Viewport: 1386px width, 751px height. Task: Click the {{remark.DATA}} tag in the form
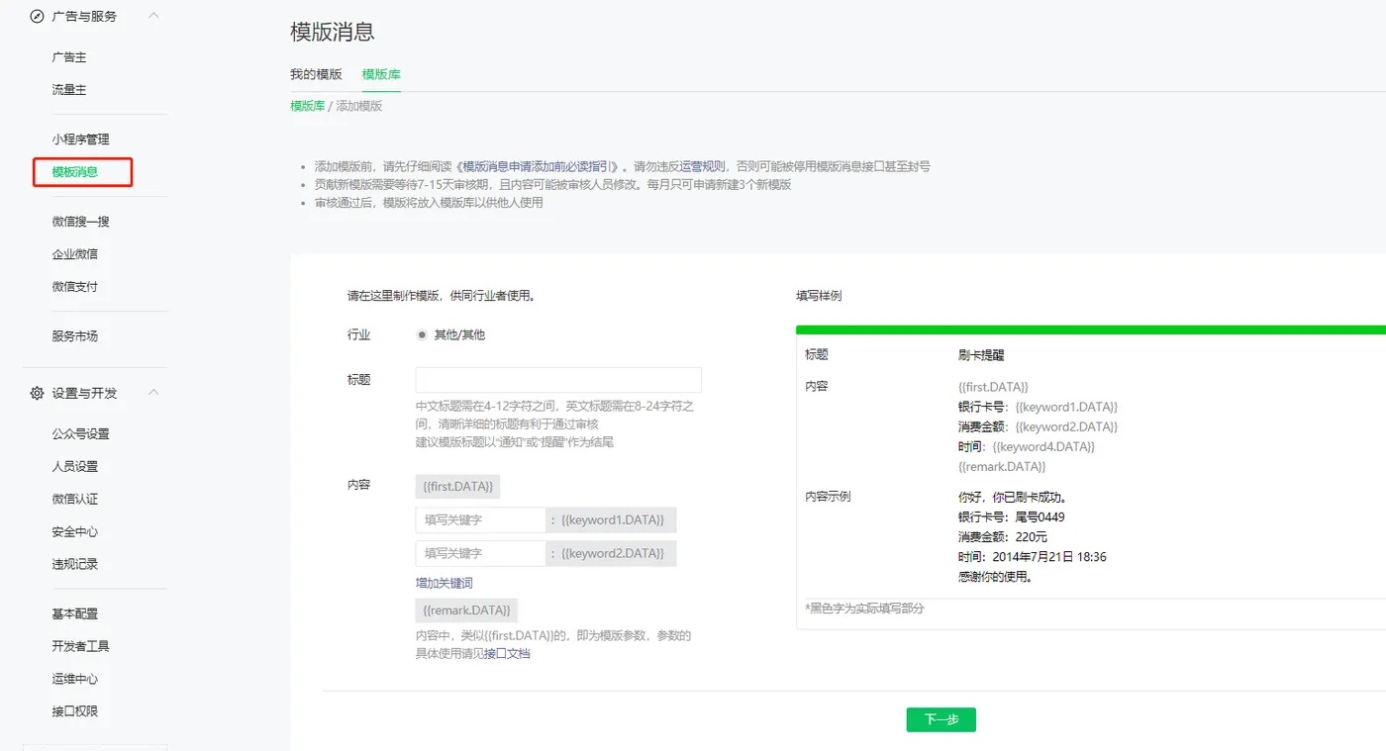point(466,610)
